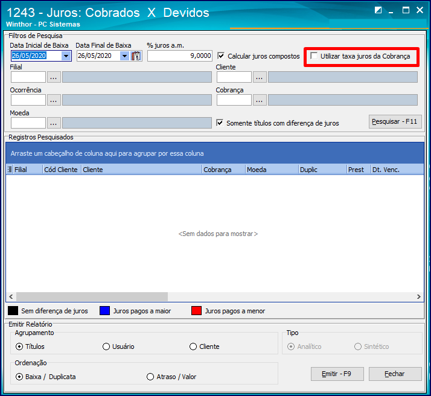Click black Sem diferença de juros swatch
The image size is (431, 396).
point(13,311)
